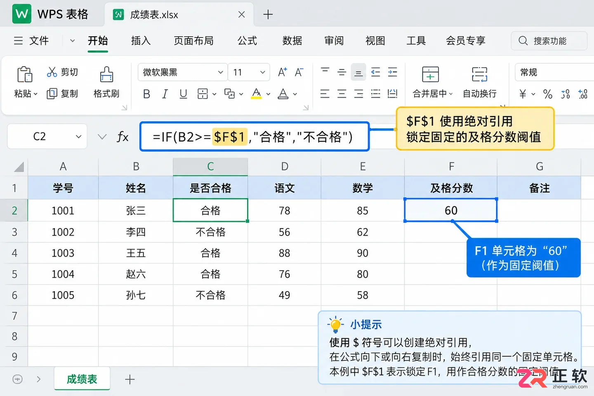Click the font color A icon
Screen dimensions: 594x396
[x=283, y=94]
